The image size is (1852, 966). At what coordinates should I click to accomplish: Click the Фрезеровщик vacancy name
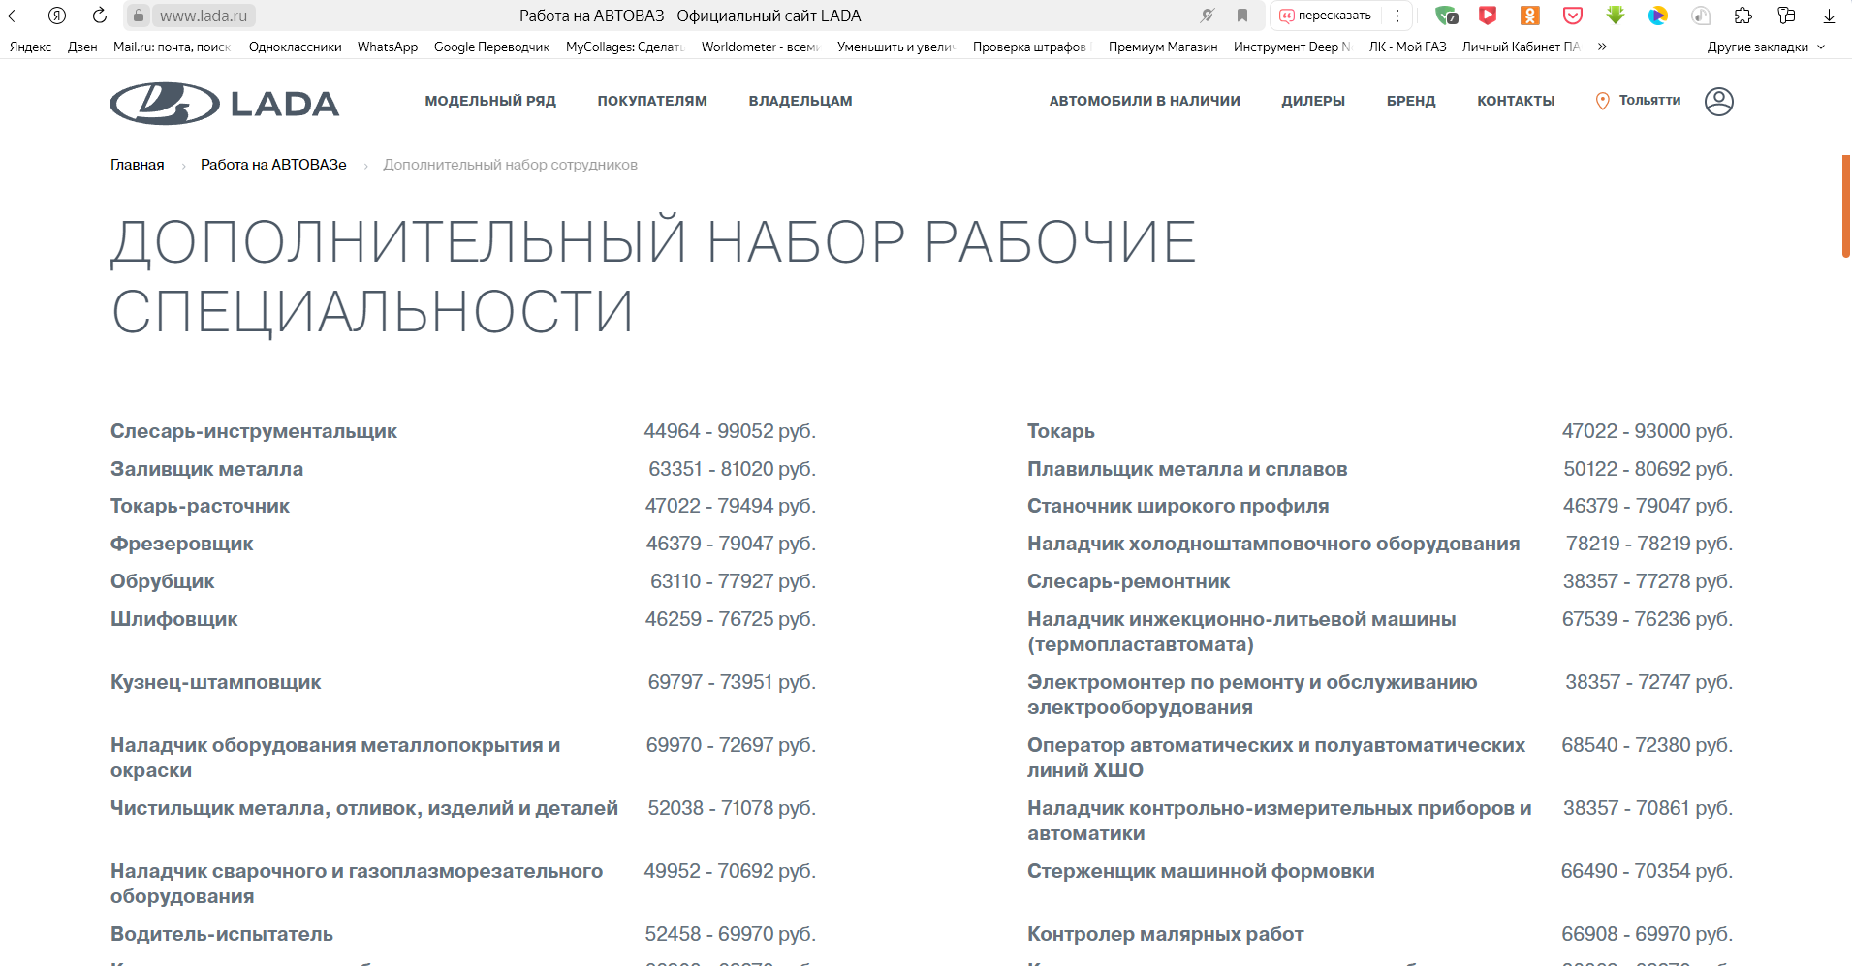click(181, 544)
